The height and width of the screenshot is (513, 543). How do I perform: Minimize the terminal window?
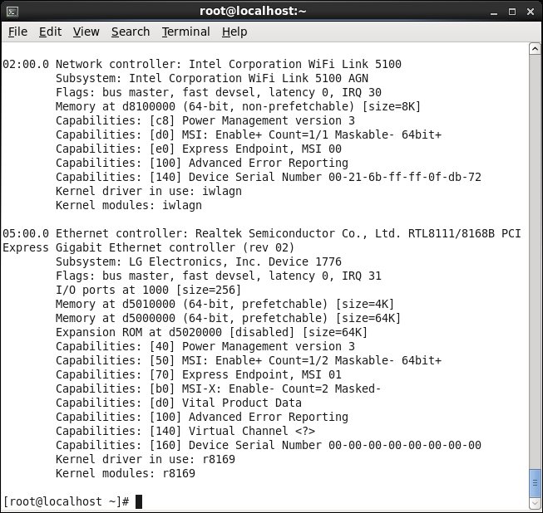click(x=494, y=12)
